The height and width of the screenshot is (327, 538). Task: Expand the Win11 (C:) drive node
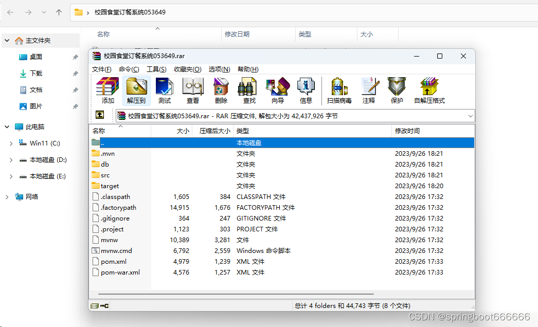point(11,143)
